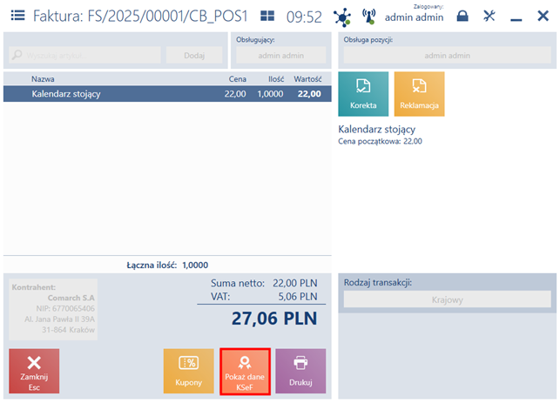Image resolution: width=560 pixels, height=403 pixels.
Task: Click magnifier icon in search field
Action: (17, 55)
